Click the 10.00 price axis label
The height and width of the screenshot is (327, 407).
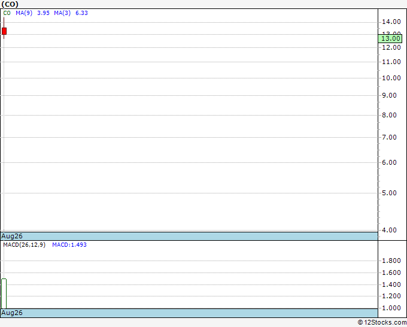coord(391,78)
